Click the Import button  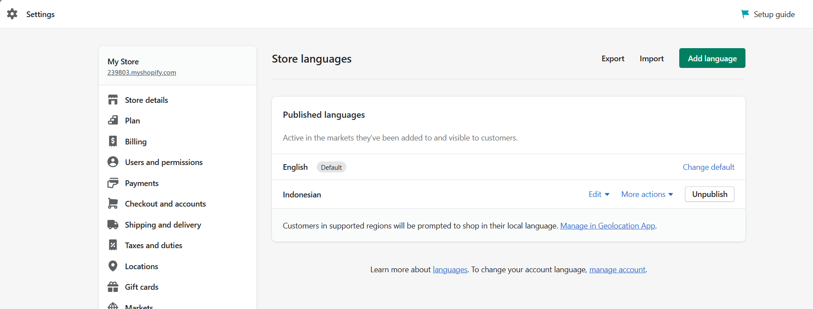point(651,58)
